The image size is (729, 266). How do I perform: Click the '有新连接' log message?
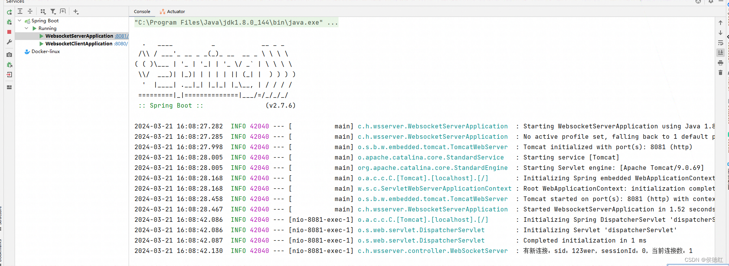pos(608,251)
